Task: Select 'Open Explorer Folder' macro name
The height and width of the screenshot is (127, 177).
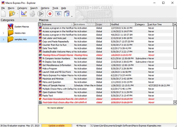Action: point(53,92)
